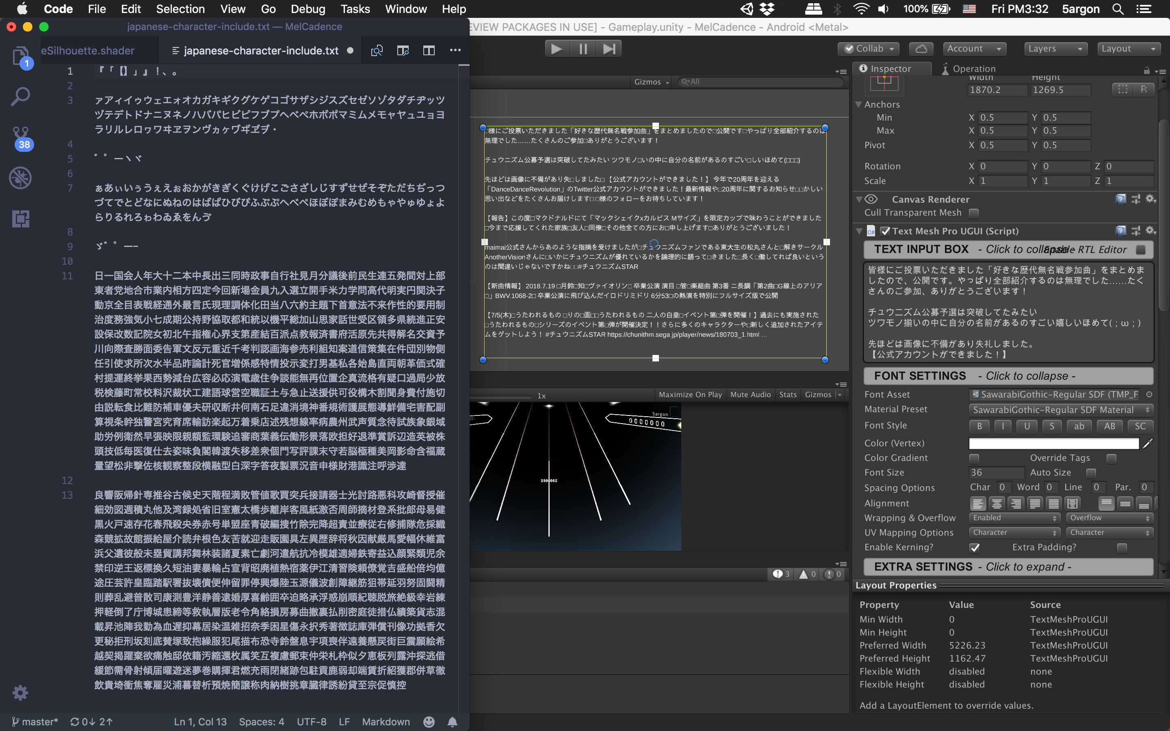Toggle Mute Audio in Game view
Image resolution: width=1170 pixels, height=731 pixels.
tap(750, 394)
